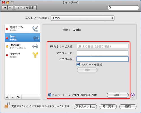This screenshot has height=113, width=141.
Task: Click the すべてを表示 button
Action: tap(26, 8)
